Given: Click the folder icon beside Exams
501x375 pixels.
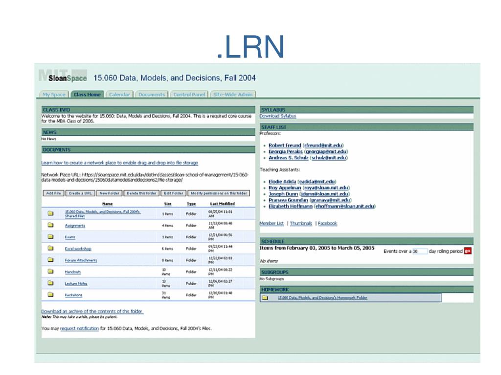Looking at the screenshot, I should (x=50, y=236).
